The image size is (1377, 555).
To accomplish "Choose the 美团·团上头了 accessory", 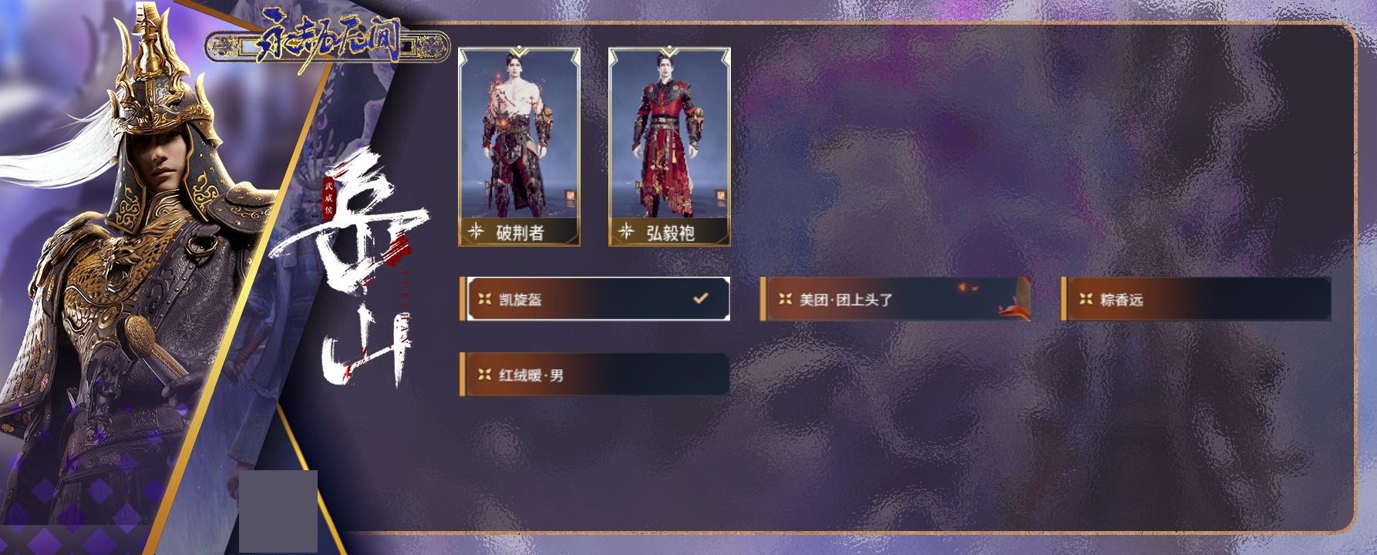I will coord(895,298).
